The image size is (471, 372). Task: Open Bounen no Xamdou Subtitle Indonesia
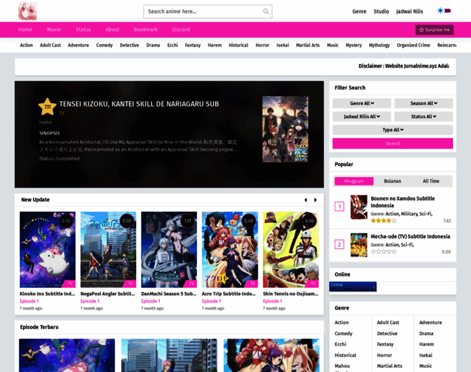tap(402, 202)
